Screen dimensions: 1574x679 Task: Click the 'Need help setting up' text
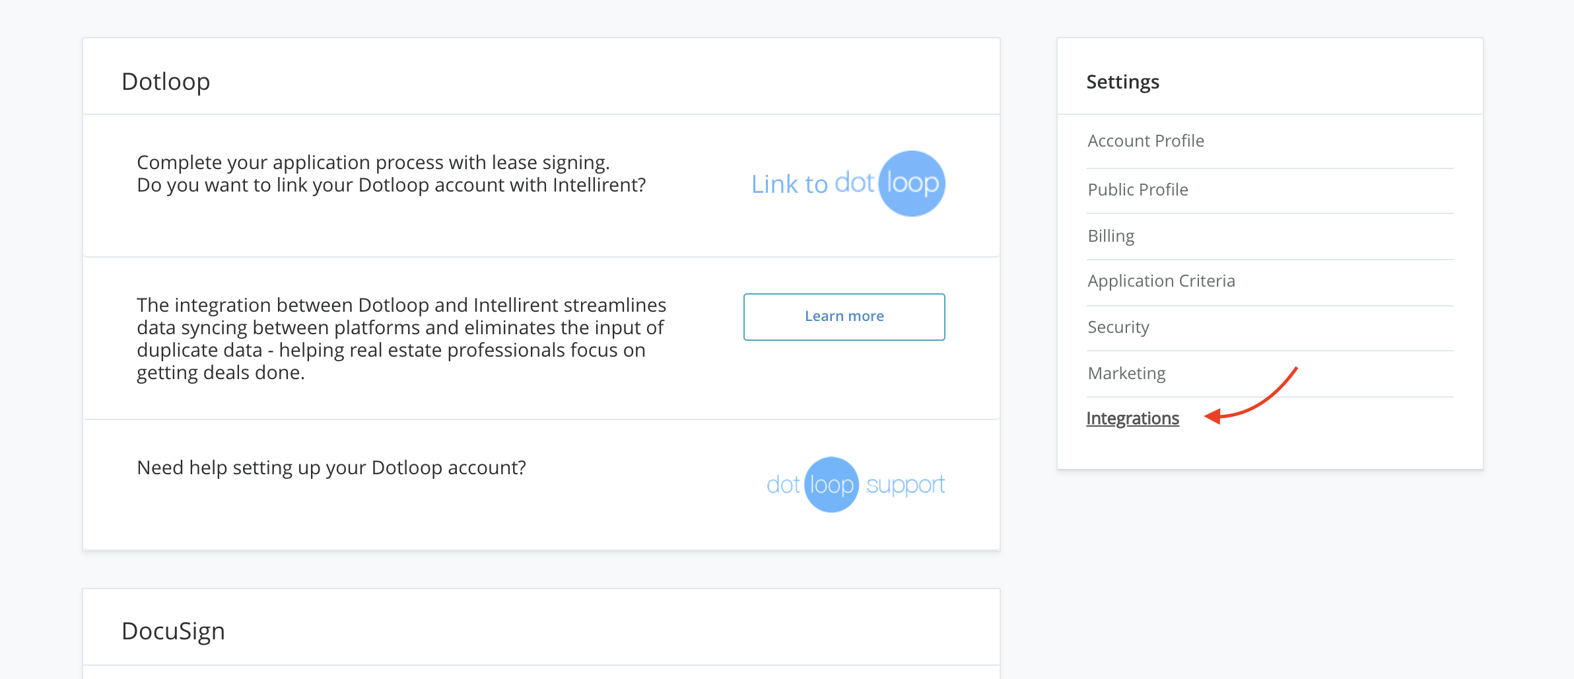coord(331,468)
